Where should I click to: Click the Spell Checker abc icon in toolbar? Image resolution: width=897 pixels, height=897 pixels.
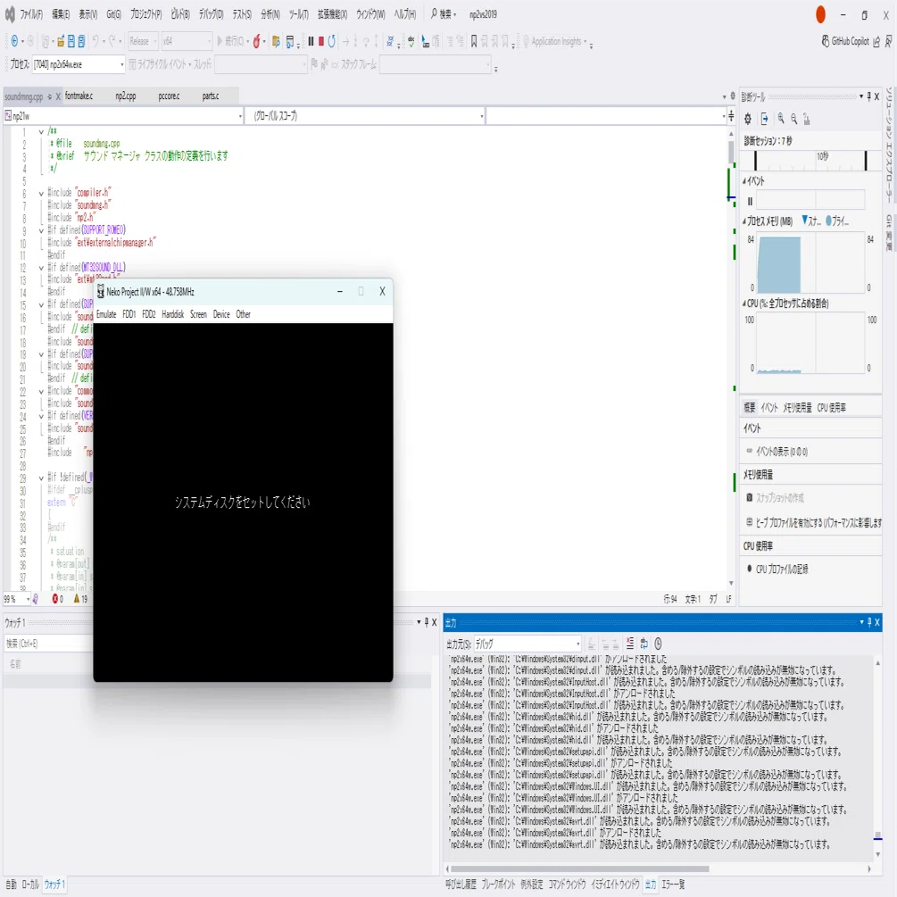pyautogui.click(x=411, y=41)
